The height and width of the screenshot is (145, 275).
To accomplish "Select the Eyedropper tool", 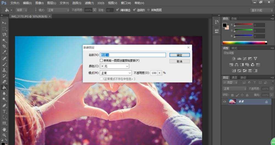I will pos(4,52).
